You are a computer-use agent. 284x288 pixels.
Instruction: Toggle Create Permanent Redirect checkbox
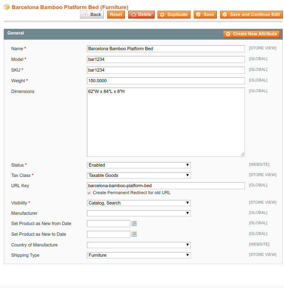(x=89, y=193)
